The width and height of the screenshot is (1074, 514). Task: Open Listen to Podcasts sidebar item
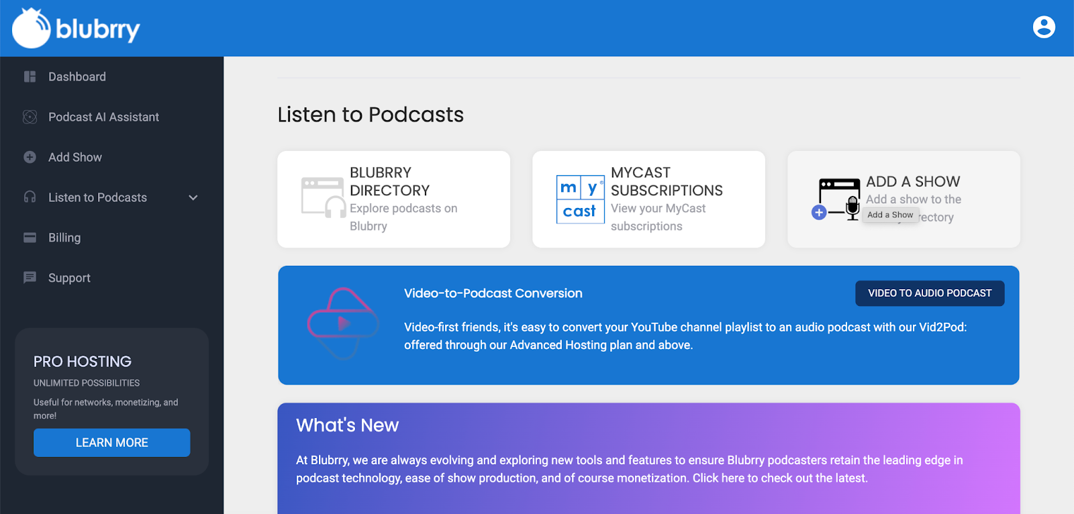coord(97,197)
